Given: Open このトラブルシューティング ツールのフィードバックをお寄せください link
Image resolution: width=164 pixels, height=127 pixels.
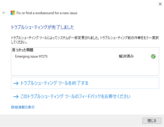Looking at the screenshot, I should click(75, 96).
